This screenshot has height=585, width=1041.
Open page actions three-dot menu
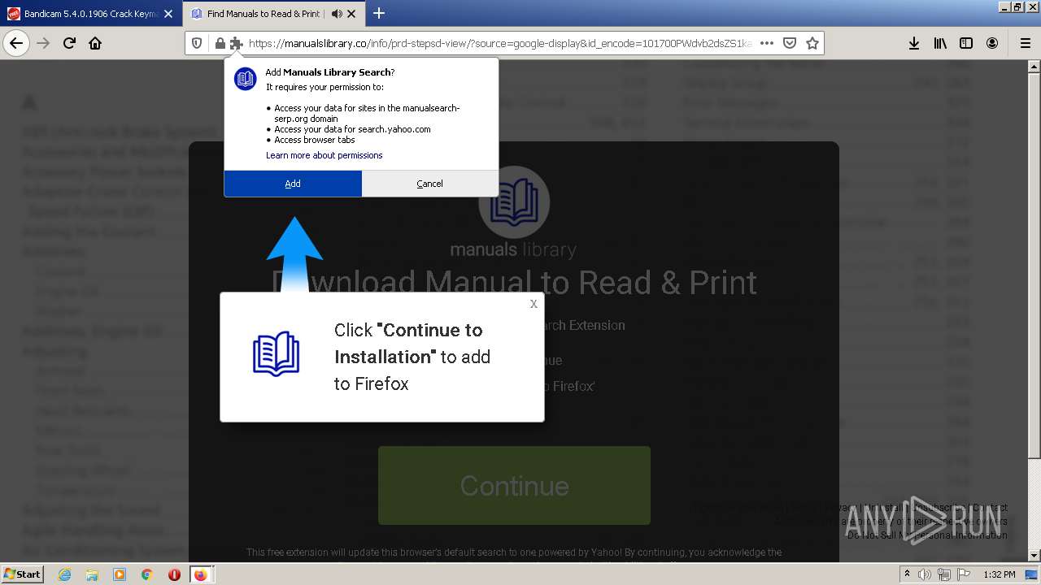[x=766, y=43]
